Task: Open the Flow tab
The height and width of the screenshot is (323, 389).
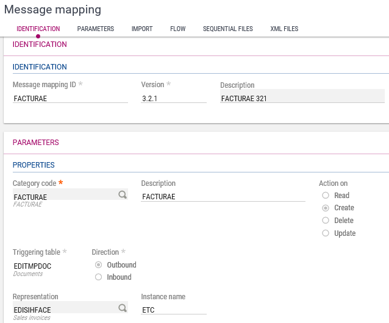Action: click(177, 29)
